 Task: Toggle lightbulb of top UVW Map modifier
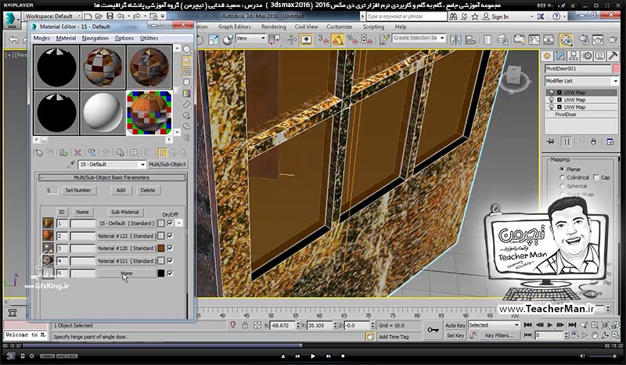click(552, 92)
